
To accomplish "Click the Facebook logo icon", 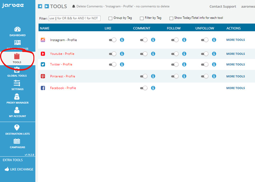I will click(43, 88).
